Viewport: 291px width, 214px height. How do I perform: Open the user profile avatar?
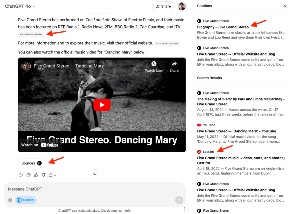click(x=182, y=6)
